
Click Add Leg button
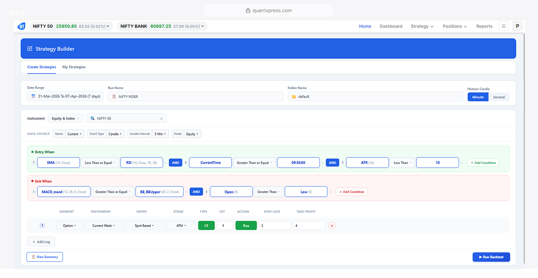tap(41, 242)
